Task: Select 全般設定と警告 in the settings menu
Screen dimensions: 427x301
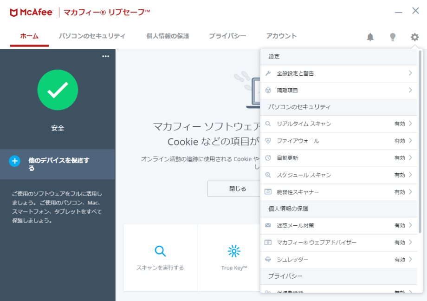Action: (x=339, y=73)
